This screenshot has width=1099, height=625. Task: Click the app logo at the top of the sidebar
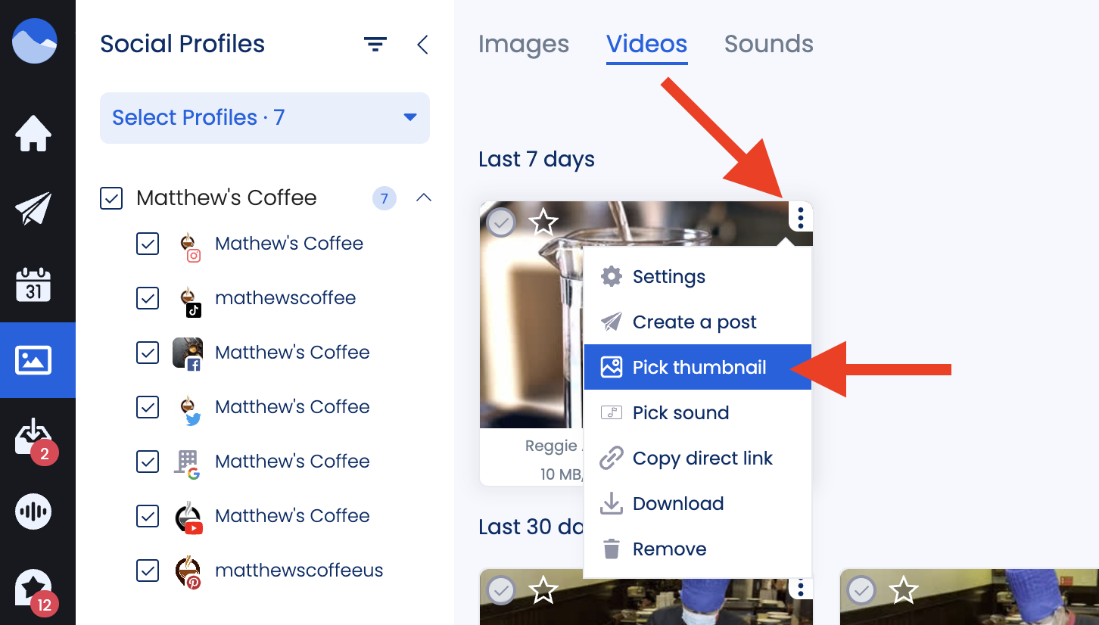point(35,41)
